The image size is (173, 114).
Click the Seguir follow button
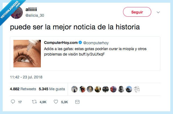coord(137,12)
